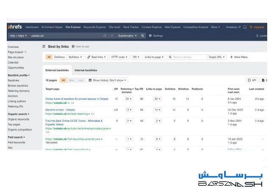
Task: Open the Show history dropdown
Action: click(x=108, y=80)
